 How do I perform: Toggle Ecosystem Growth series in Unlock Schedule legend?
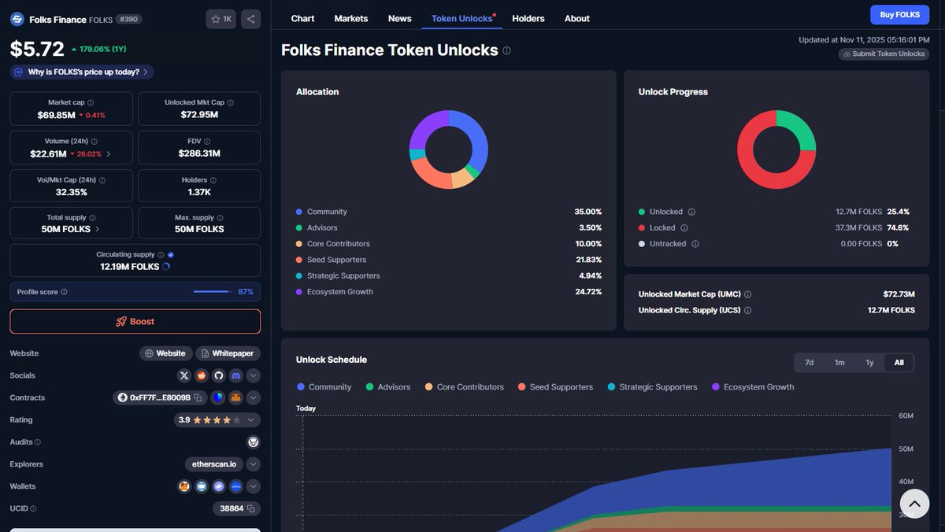click(753, 387)
